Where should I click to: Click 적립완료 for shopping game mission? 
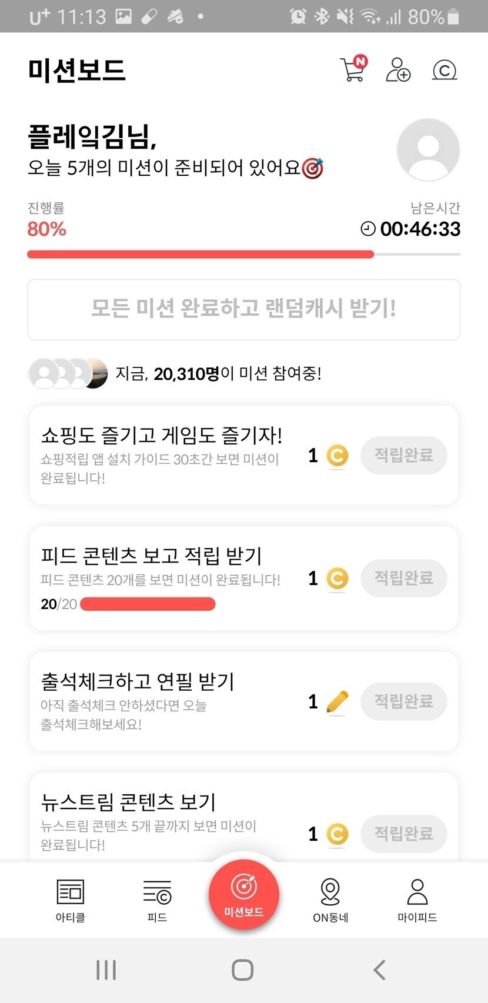pos(403,455)
